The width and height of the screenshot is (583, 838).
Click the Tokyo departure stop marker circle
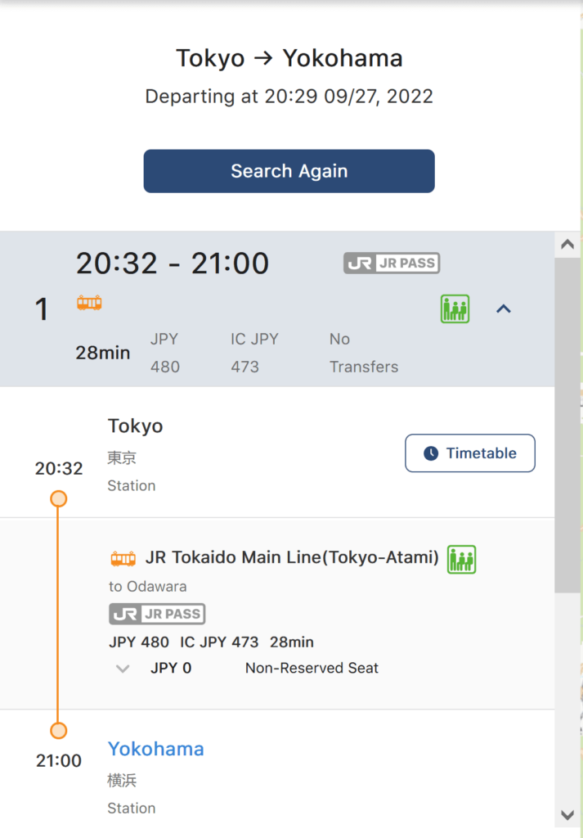[x=58, y=498]
